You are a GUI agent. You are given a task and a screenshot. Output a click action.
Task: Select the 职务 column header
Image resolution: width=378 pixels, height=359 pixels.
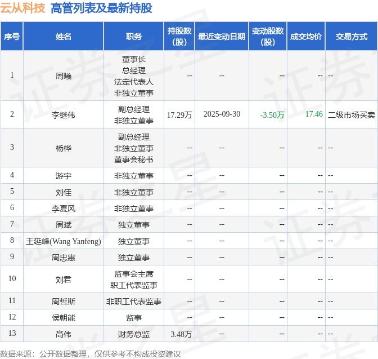134,37
